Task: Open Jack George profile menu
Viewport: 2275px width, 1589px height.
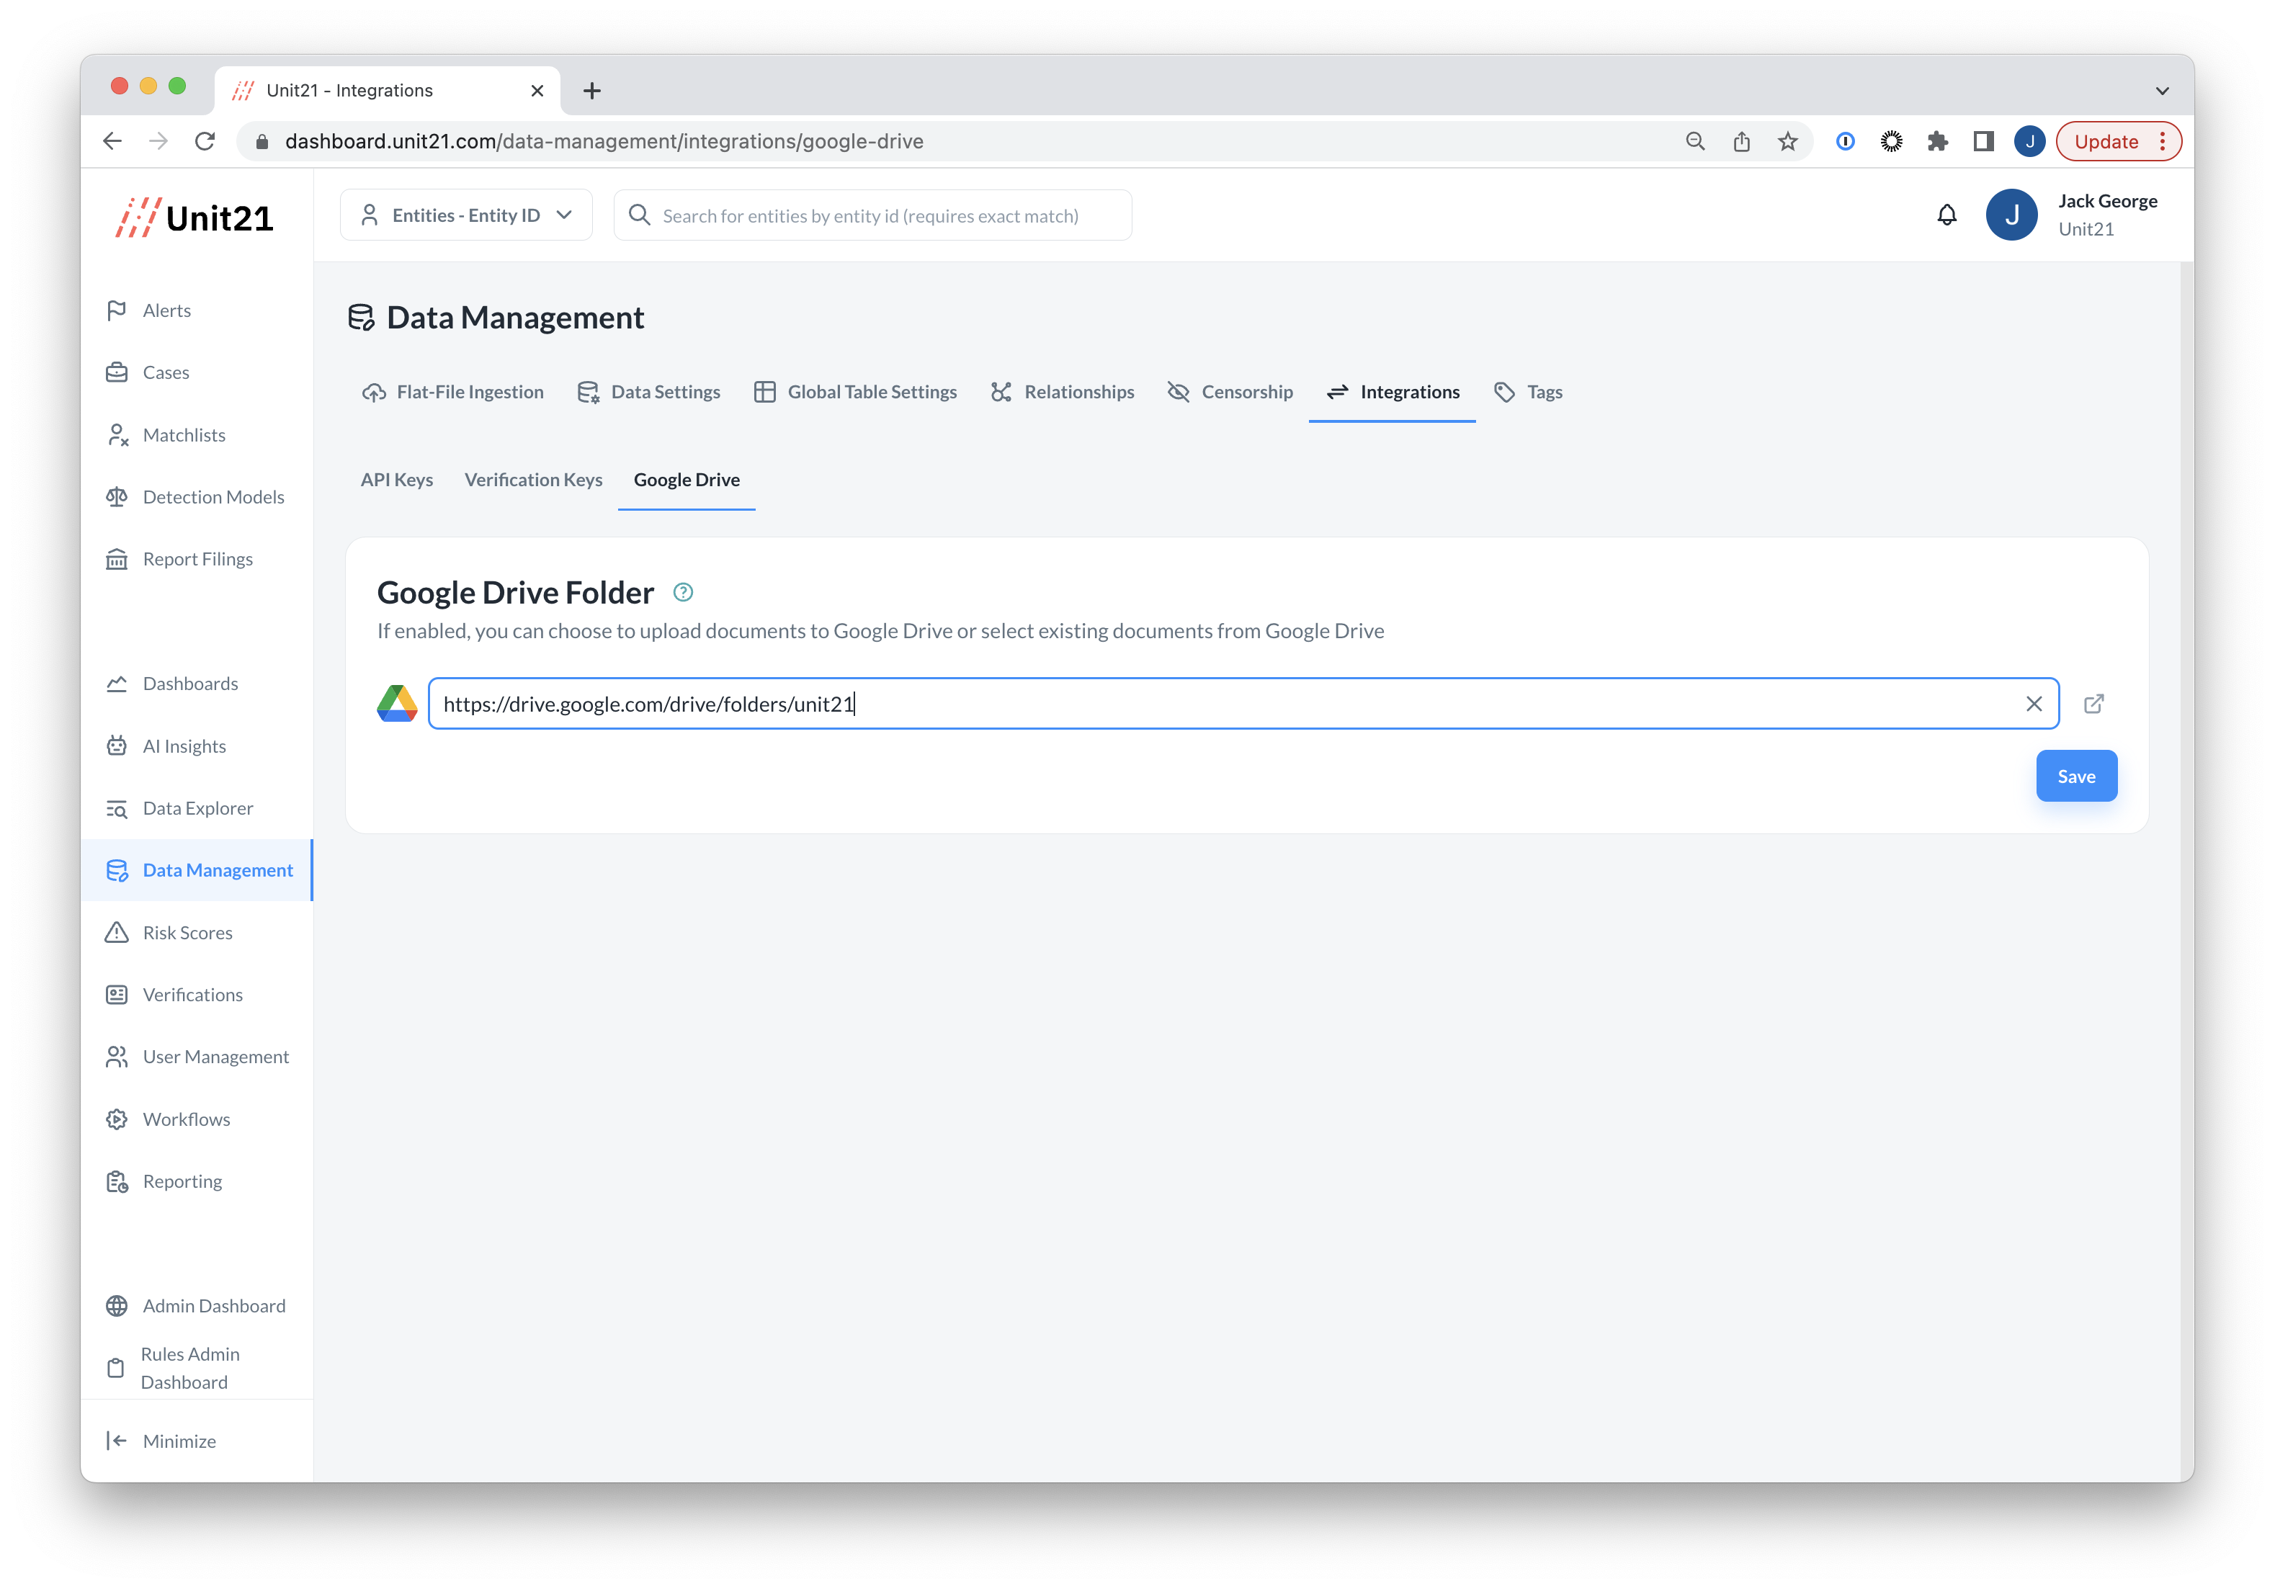Action: click(2073, 215)
